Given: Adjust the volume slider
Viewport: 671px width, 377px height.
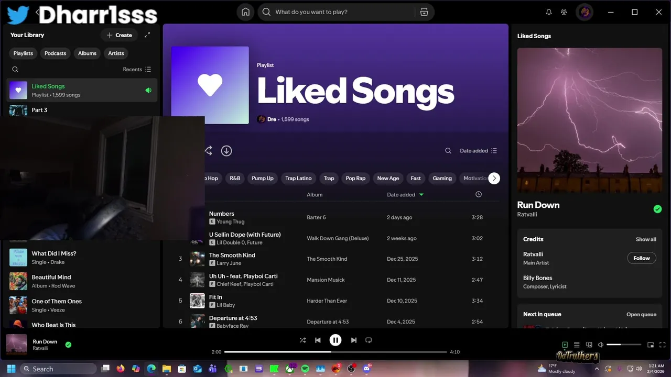Looking at the screenshot, I should pos(624,345).
